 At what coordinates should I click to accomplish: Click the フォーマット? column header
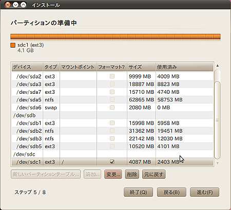112,67
